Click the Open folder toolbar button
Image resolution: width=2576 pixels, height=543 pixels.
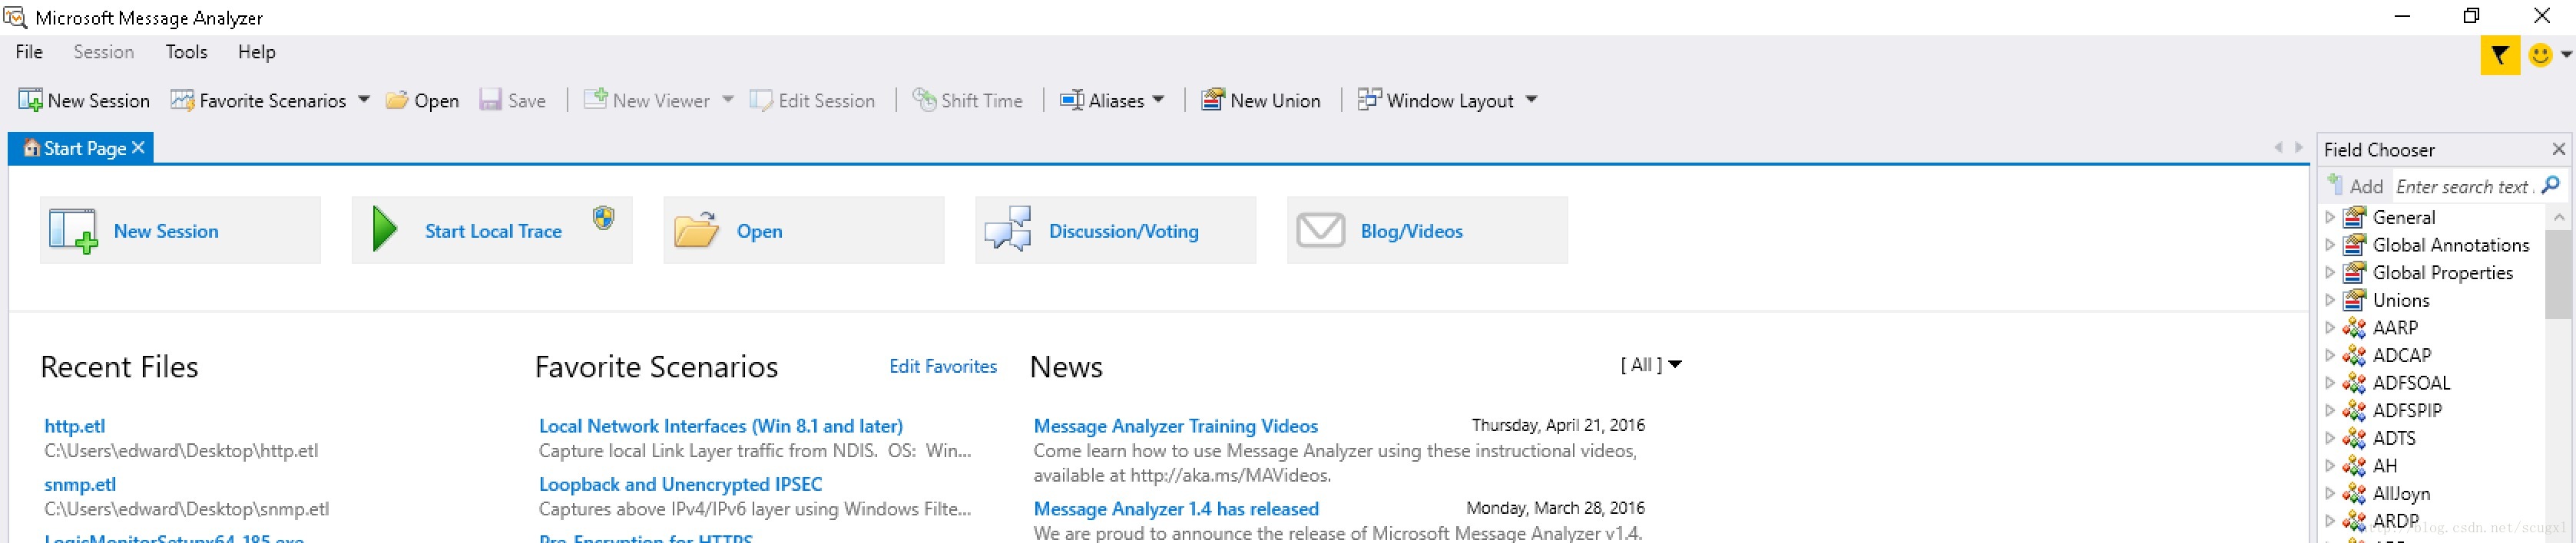[422, 100]
